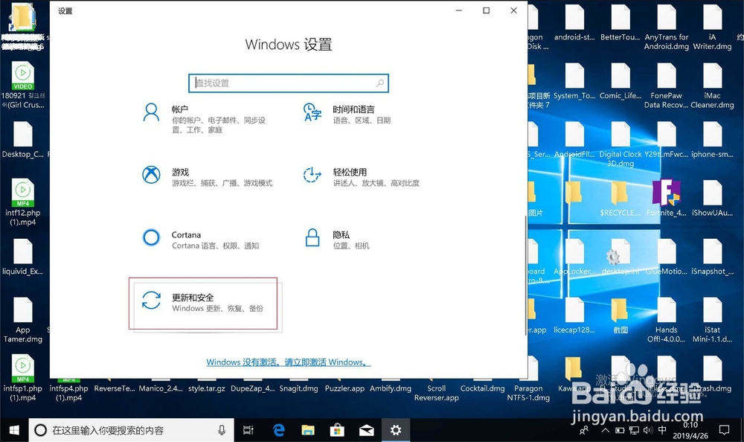The height and width of the screenshot is (442, 744).
Task: Show hidden system tray icons
Action: pos(605,430)
